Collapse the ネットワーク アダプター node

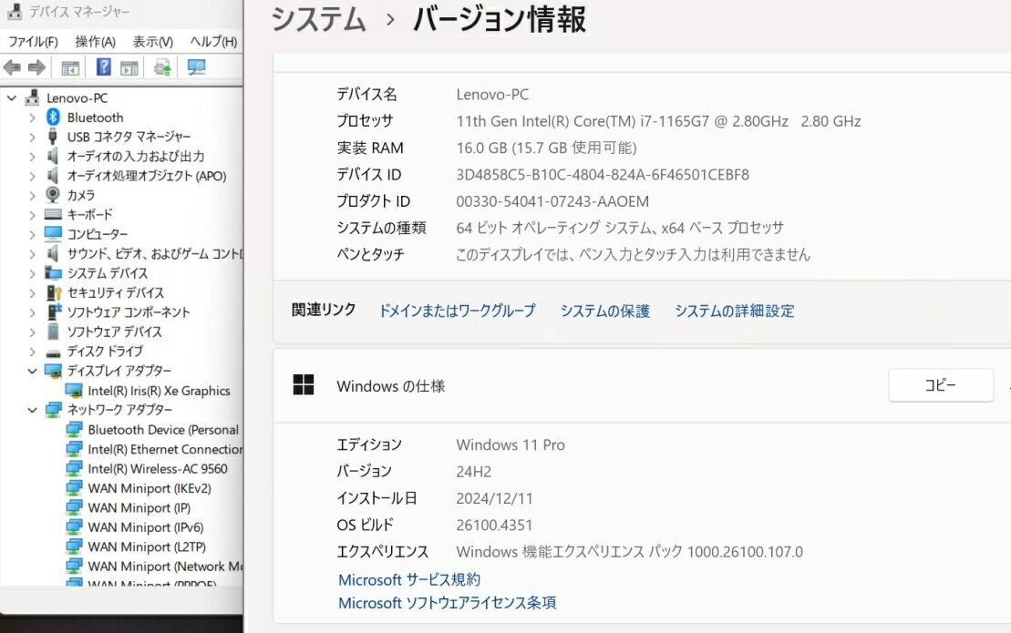33,410
